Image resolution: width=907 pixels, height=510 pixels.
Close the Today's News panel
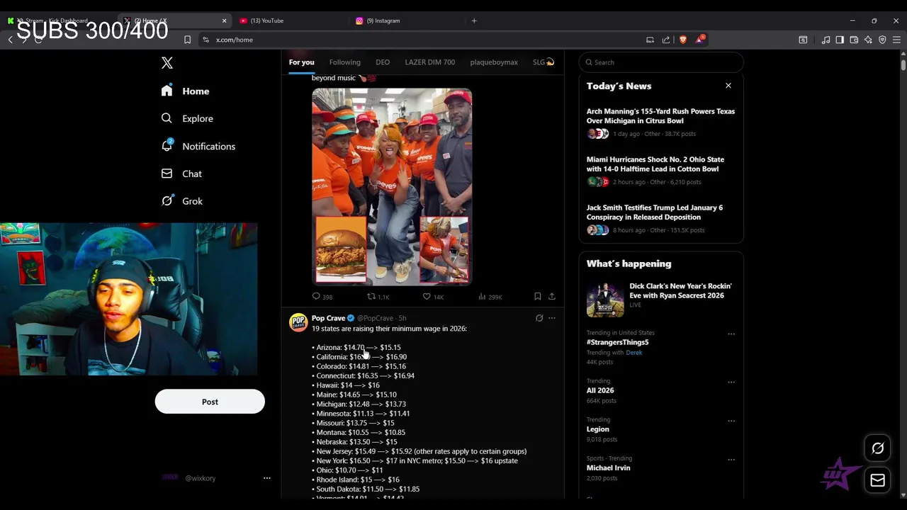pos(728,86)
